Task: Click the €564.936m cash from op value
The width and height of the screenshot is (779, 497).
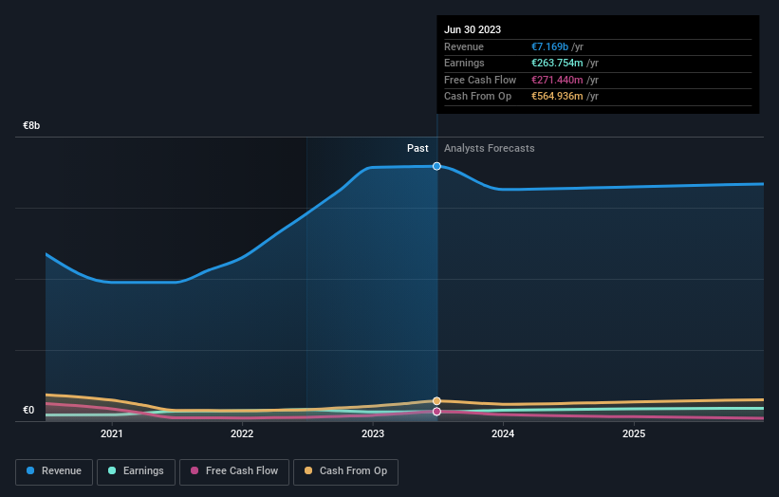Action: coord(557,97)
